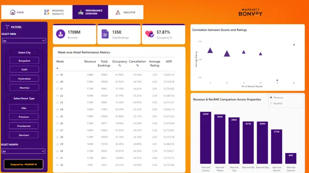309x173 pixels.
Task: Click the 65.31% occupancy cell
Action: [119, 165]
